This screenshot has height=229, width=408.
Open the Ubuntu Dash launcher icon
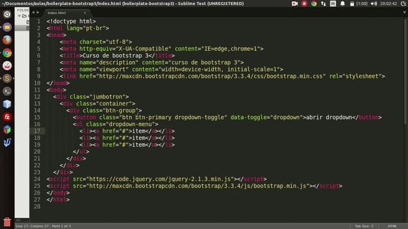pos(7,14)
